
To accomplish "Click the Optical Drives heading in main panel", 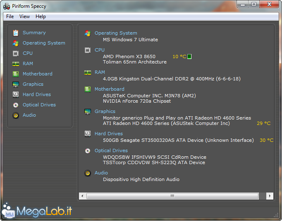I will tap(111, 150).
